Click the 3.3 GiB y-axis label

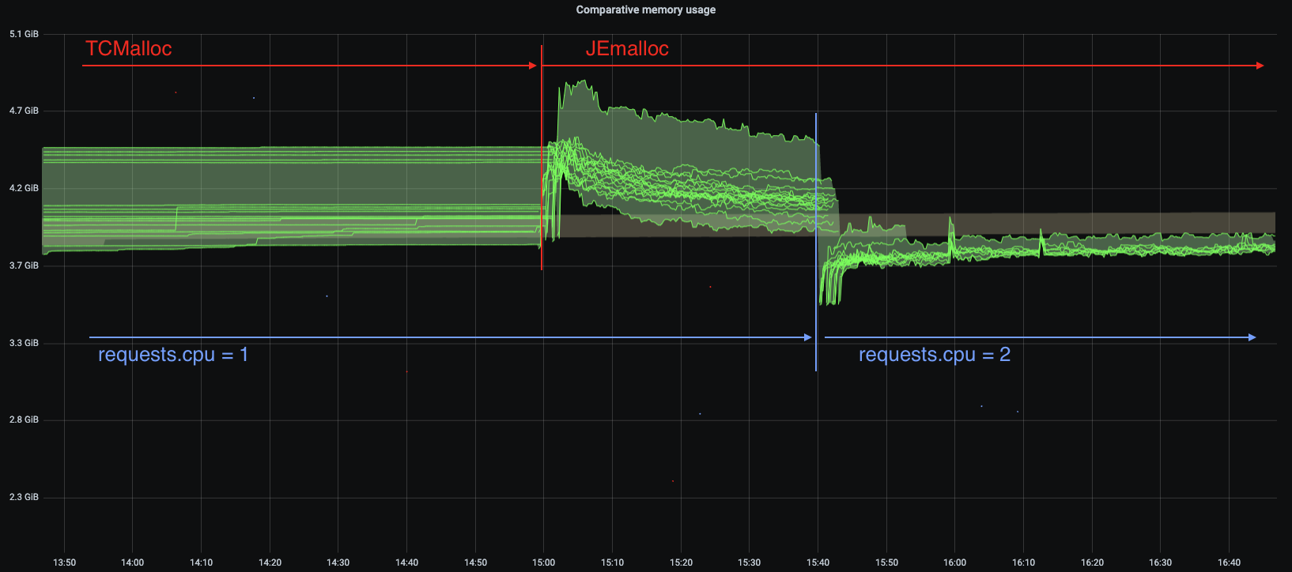(24, 343)
